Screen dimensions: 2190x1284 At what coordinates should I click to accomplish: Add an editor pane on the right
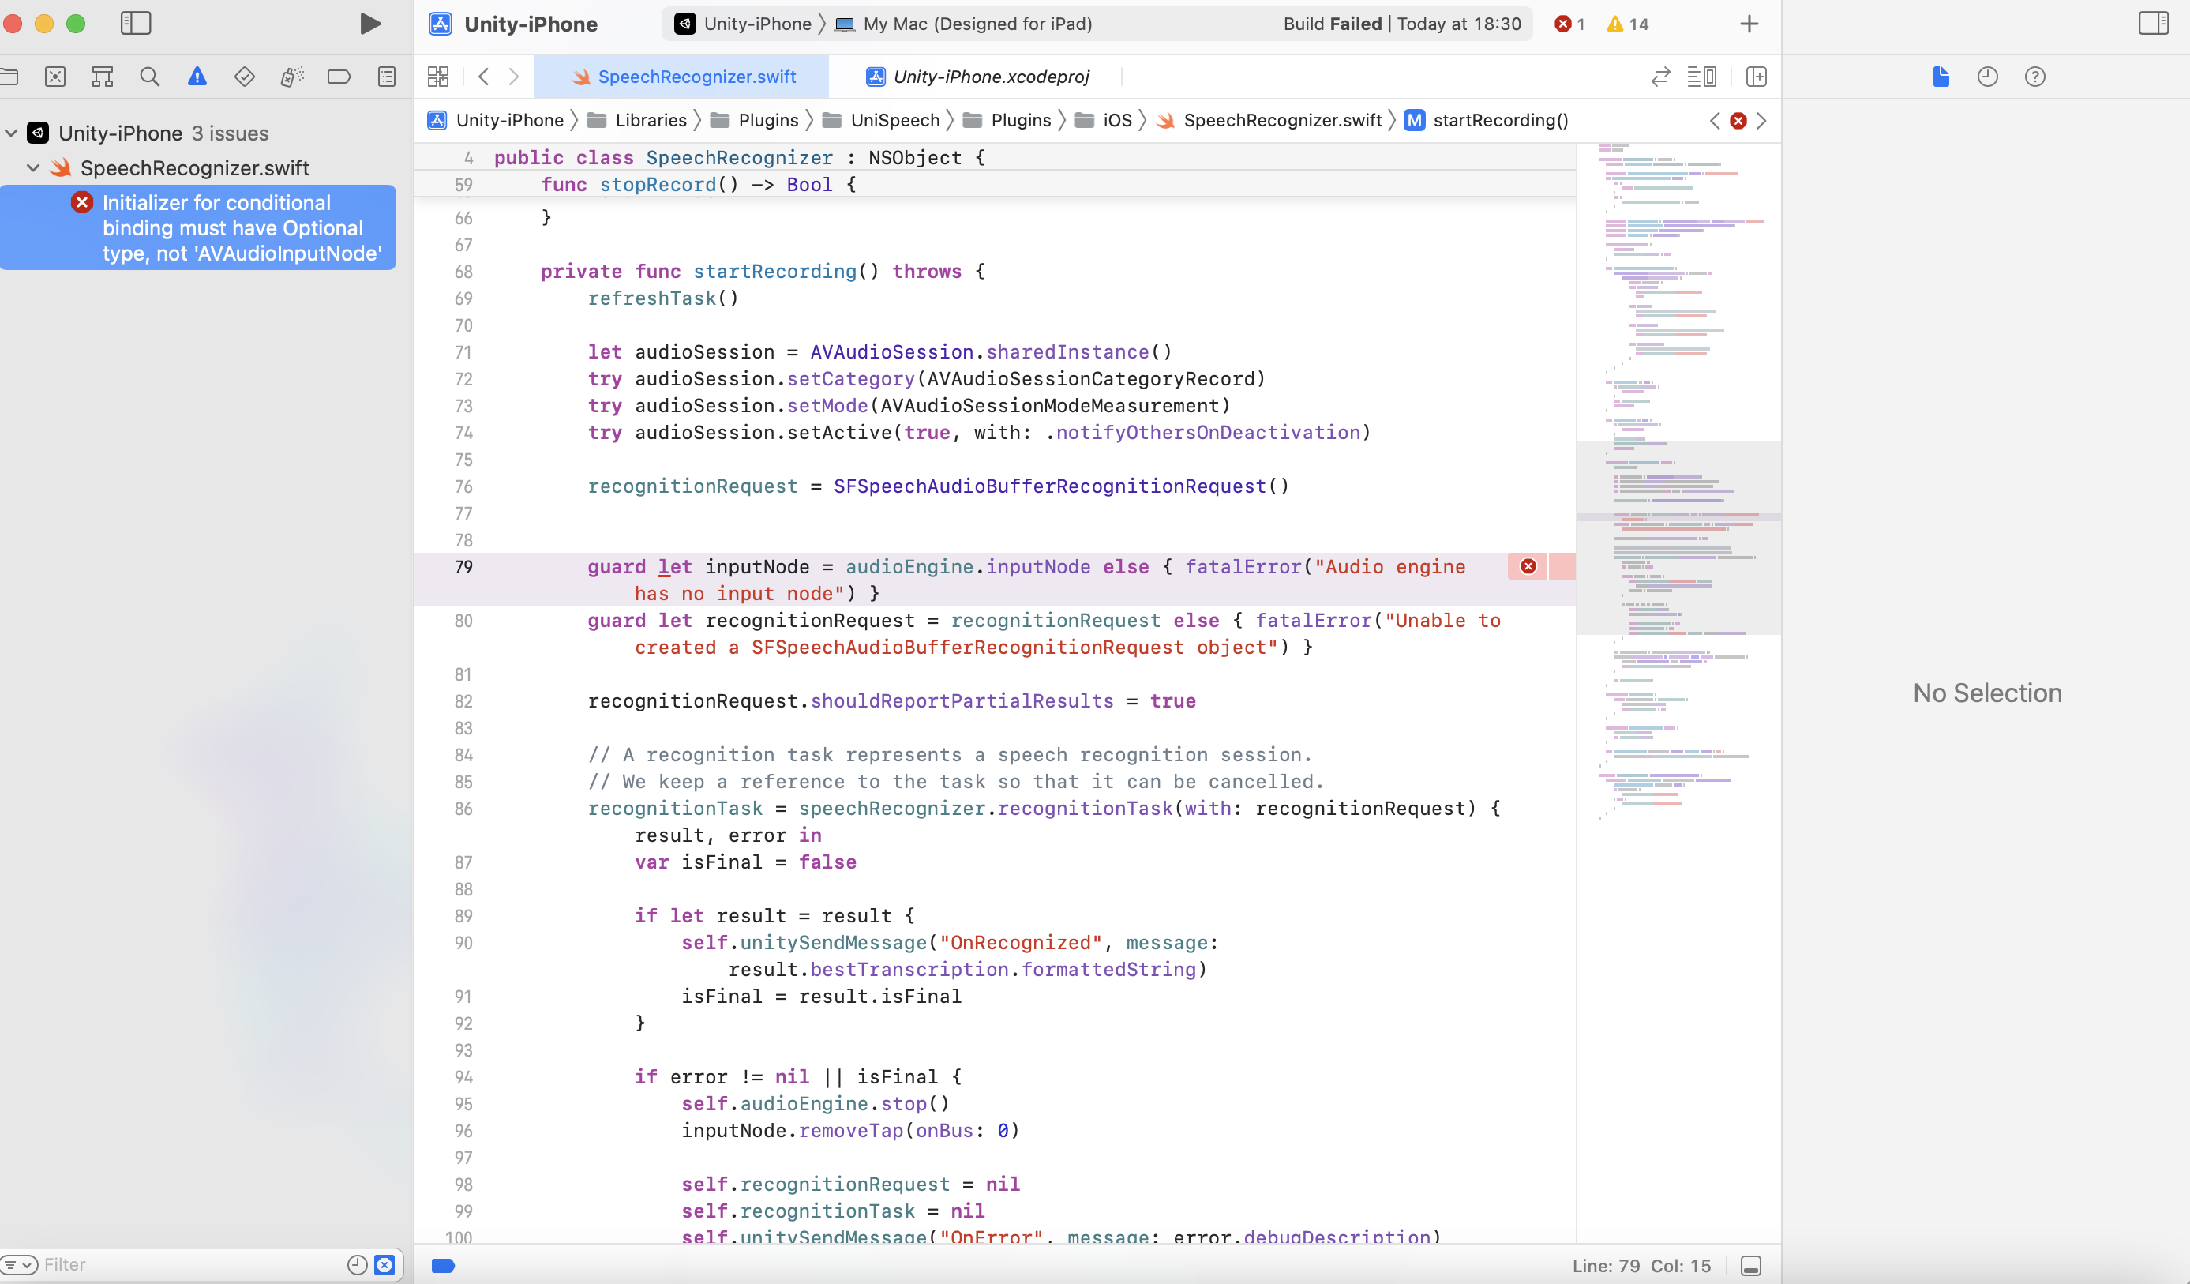[x=1757, y=77]
